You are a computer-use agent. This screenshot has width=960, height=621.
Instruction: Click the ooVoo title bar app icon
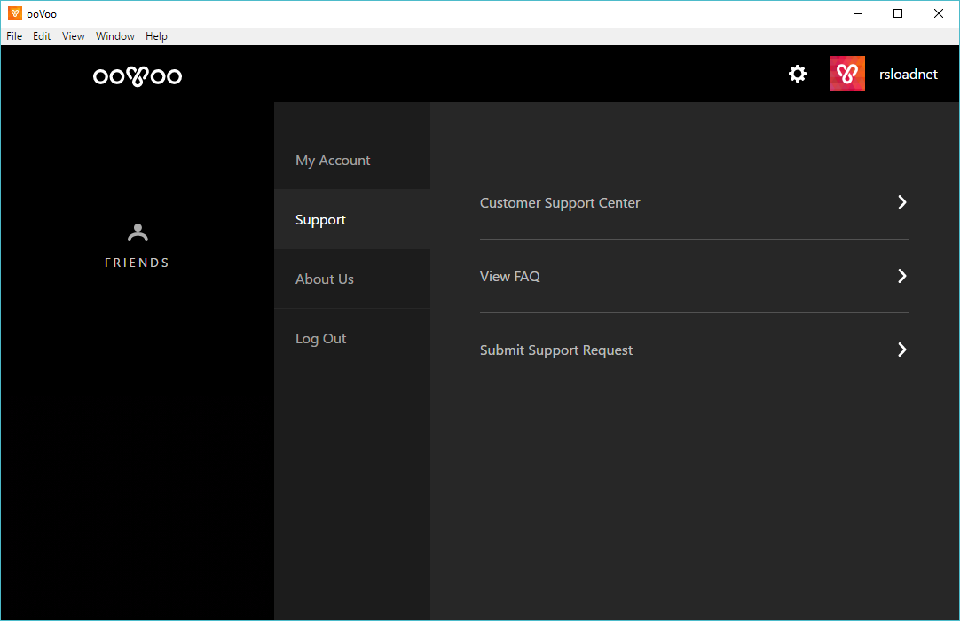14,13
